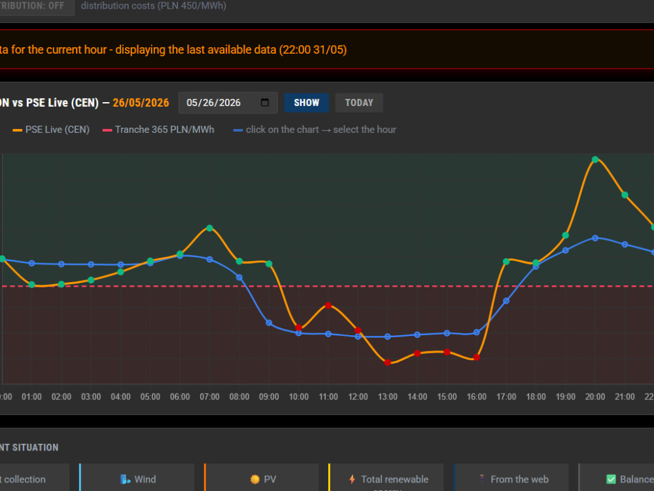Select the 19:00 green data point

[x=566, y=236]
